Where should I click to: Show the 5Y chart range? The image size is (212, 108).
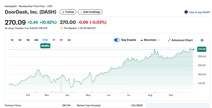point(61,40)
